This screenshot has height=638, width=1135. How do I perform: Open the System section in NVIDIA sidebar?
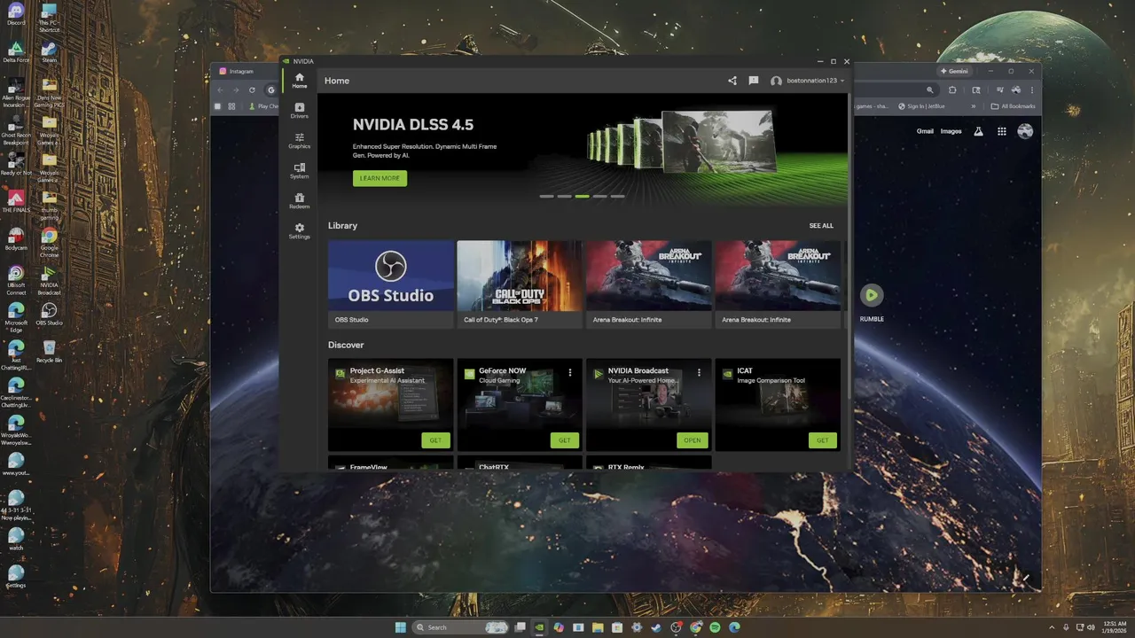click(x=300, y=171)
